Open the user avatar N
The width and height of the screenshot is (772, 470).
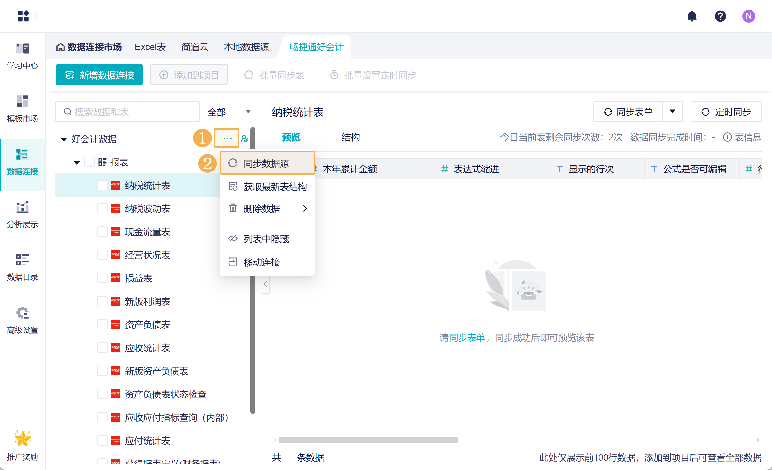(x=748, y=16)
